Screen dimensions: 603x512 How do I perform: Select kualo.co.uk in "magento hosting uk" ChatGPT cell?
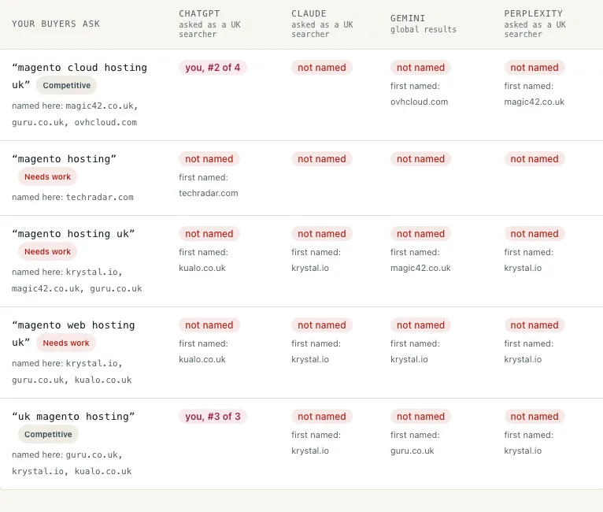[x=202, y=268]
